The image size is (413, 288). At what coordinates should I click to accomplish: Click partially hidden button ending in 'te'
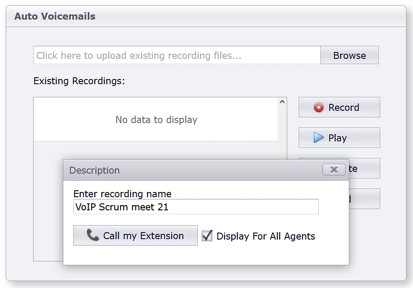[365, 168]
